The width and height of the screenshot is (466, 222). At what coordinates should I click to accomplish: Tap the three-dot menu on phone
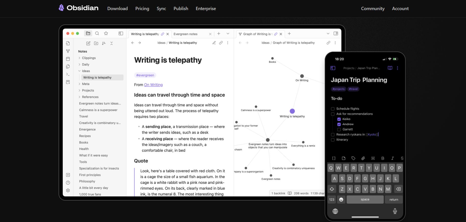tap(398, 68)
